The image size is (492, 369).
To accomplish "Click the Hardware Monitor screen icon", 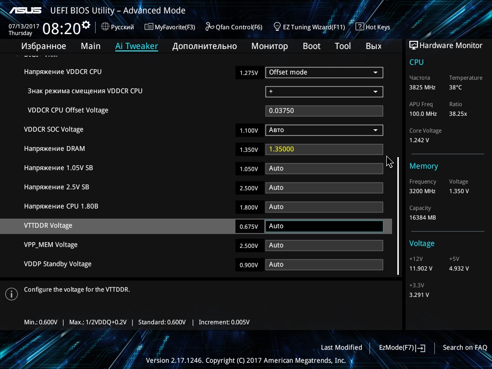I will click(x=414, y=46).
